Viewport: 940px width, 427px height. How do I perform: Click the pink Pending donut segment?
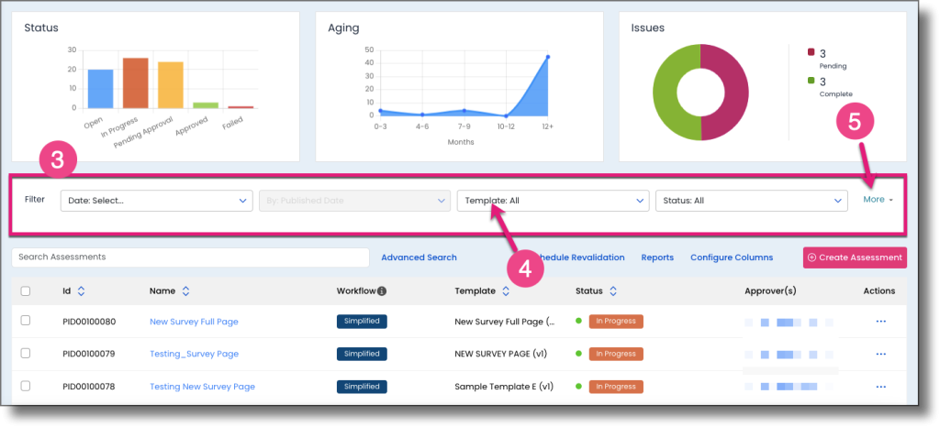point(736,93)
